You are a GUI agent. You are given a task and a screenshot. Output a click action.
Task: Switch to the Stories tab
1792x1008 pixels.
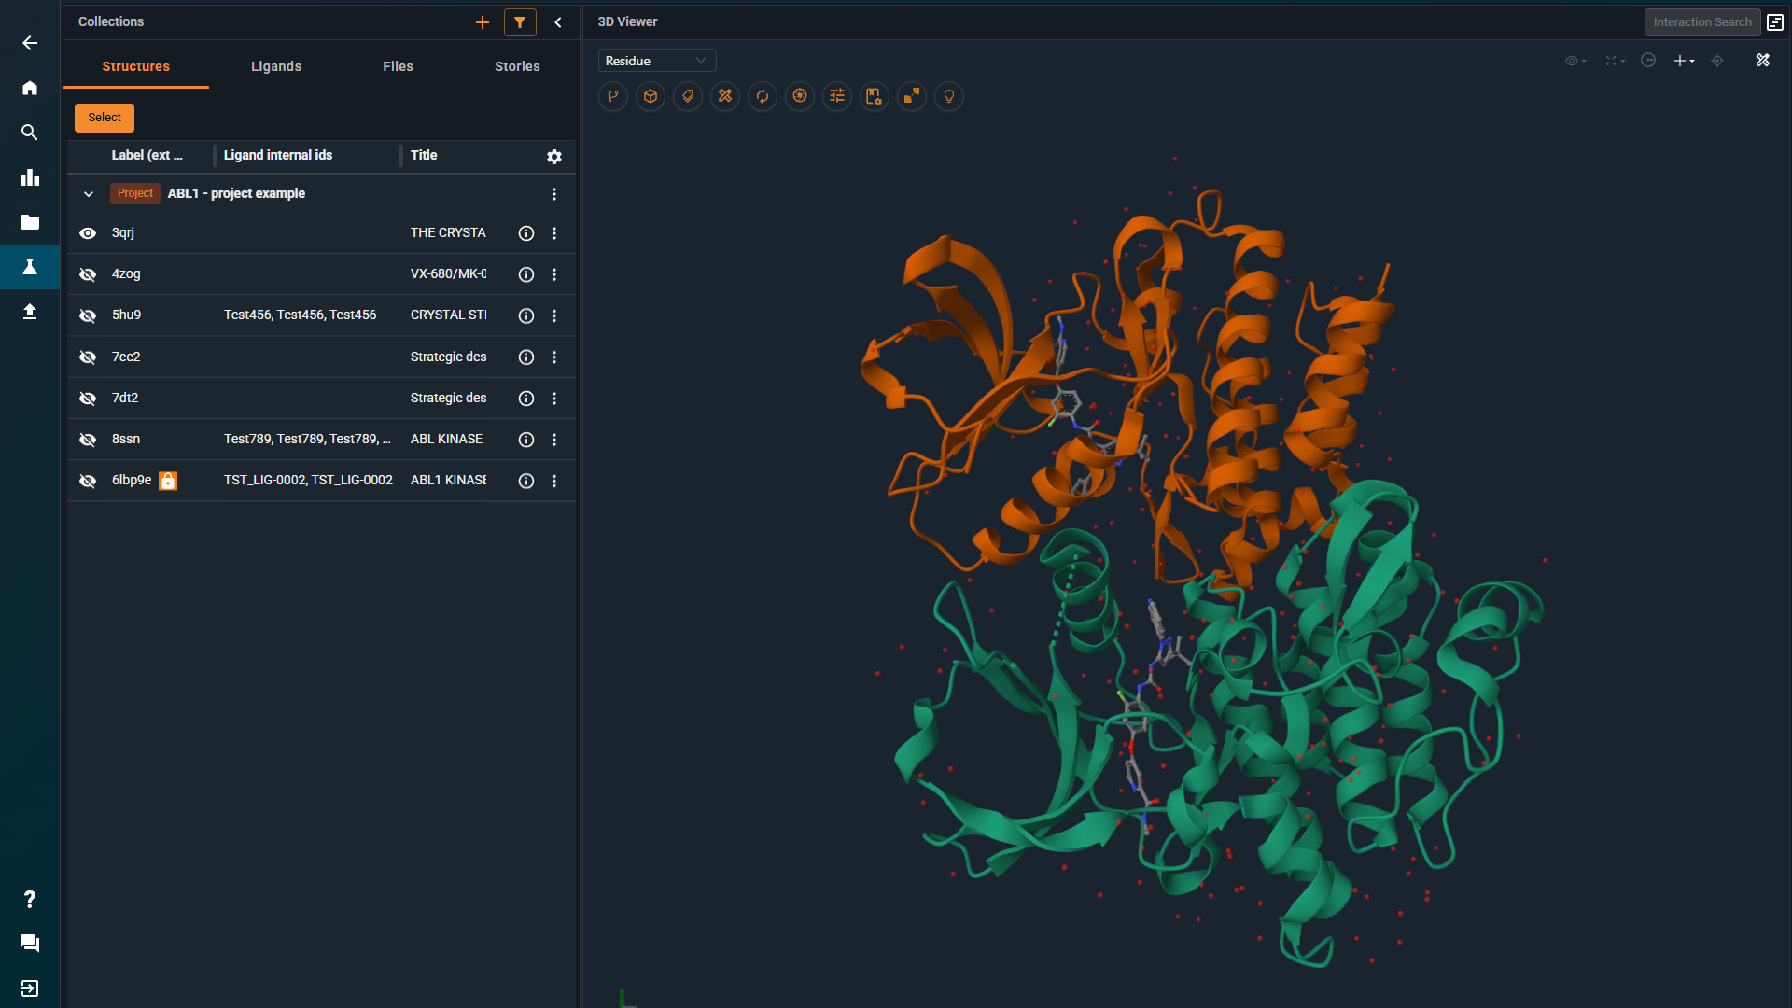coord(517,66)
